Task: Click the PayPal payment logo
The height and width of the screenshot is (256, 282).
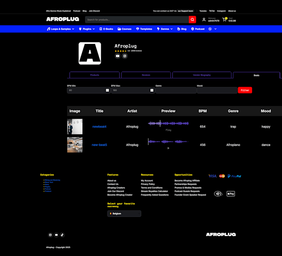Action: coord(234,176)
